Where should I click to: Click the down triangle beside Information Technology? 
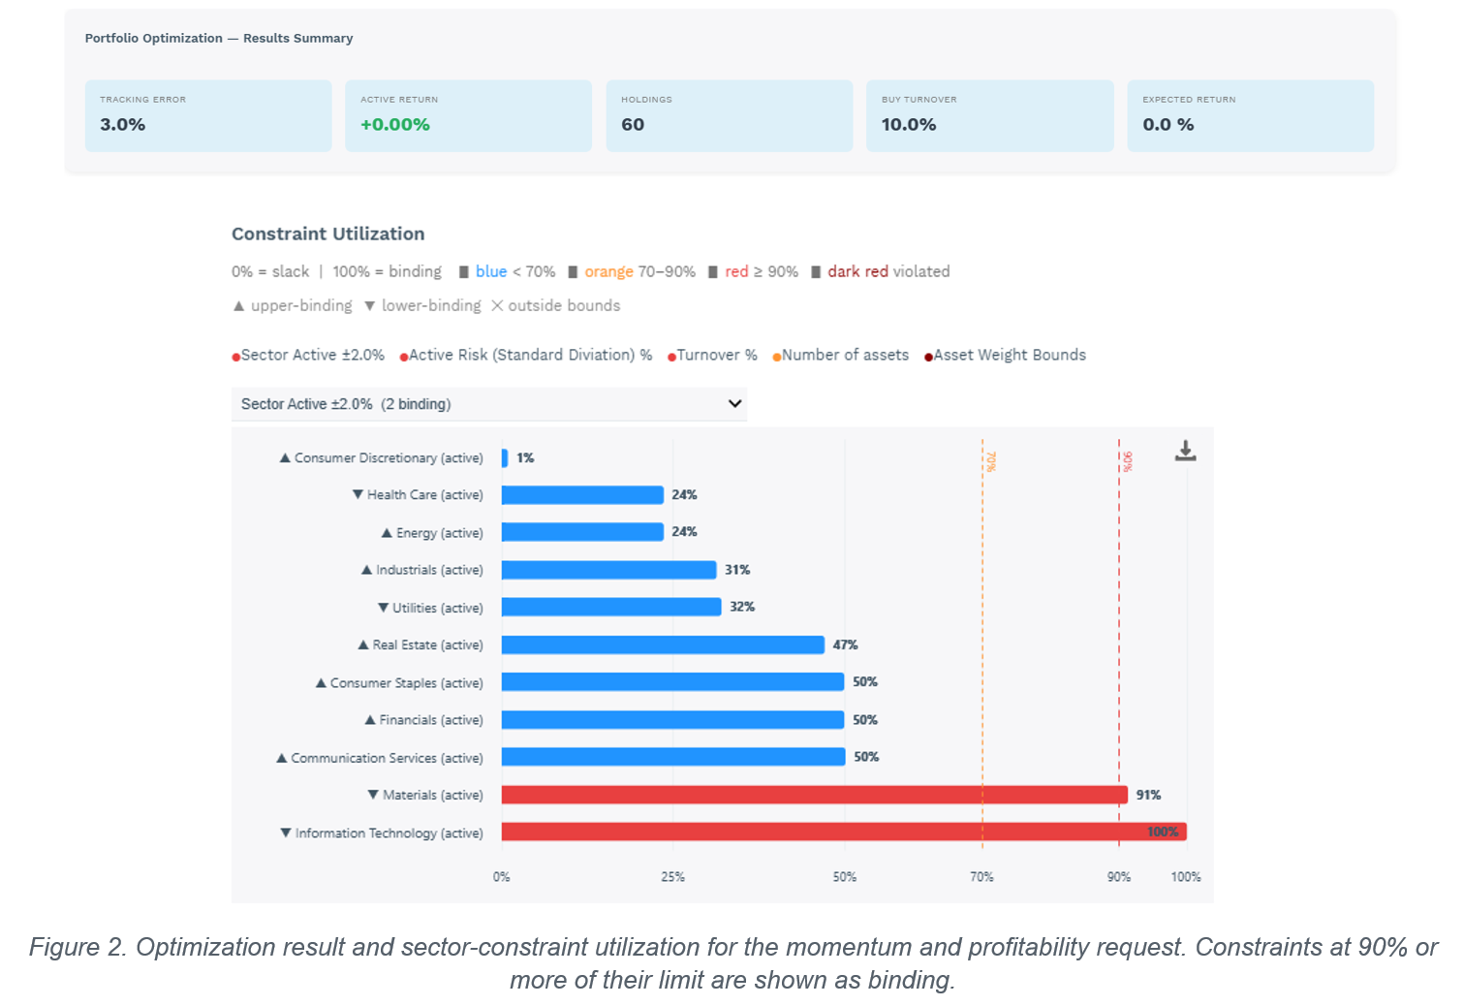tap(286, 833)
